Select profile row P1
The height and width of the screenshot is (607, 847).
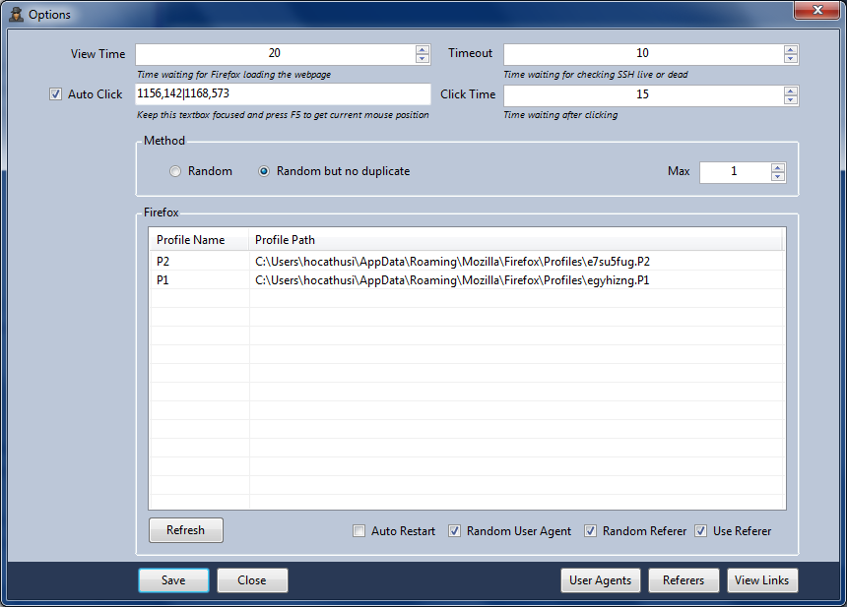pyautogui.click(x=467, y=280)
